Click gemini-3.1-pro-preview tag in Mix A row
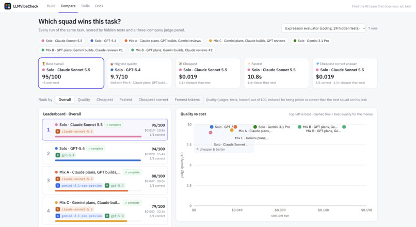The width and height of the screenshot is (416, 227). 79,186
